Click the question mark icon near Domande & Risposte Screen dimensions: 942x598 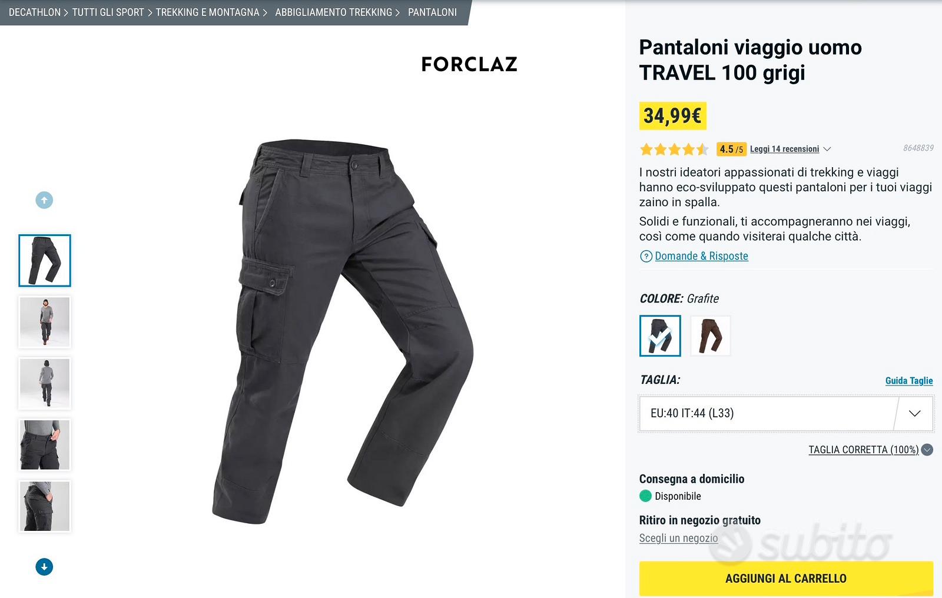pyautogui.click(x=646, y=256)
